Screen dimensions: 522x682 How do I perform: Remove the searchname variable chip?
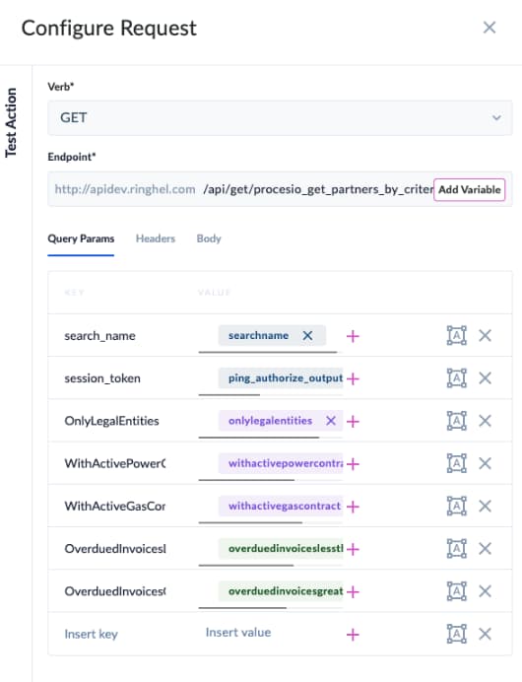[x=307, y=335]
